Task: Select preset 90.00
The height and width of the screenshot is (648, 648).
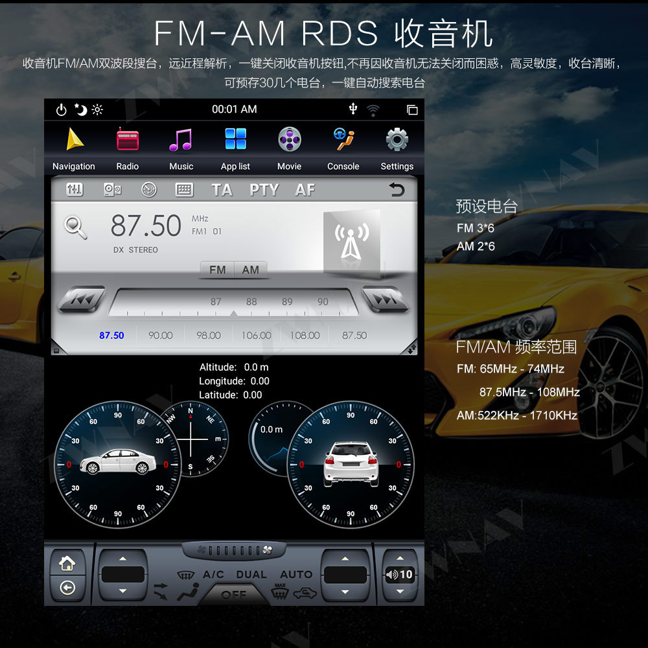Action: coord(160,335)
